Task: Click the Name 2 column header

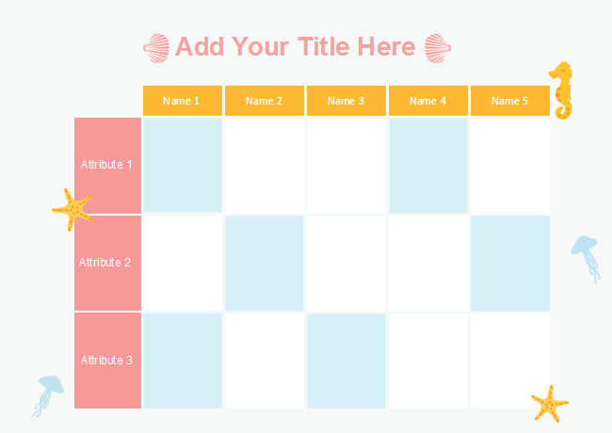Action: 264,101
